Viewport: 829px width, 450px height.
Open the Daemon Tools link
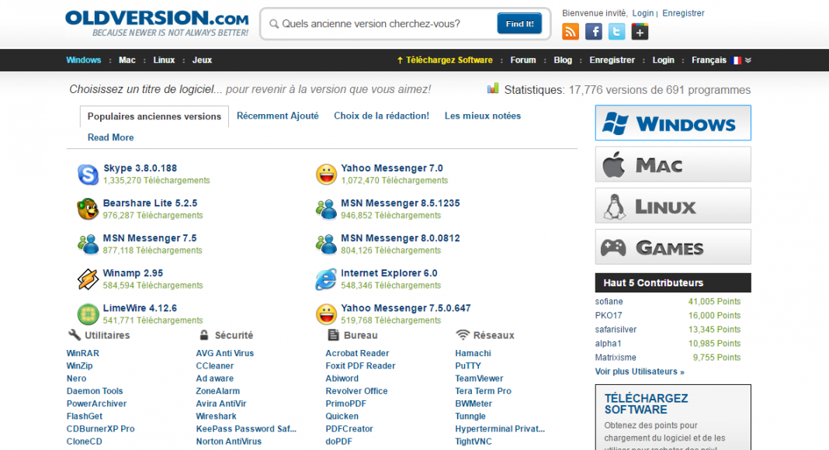click(95, 391)
